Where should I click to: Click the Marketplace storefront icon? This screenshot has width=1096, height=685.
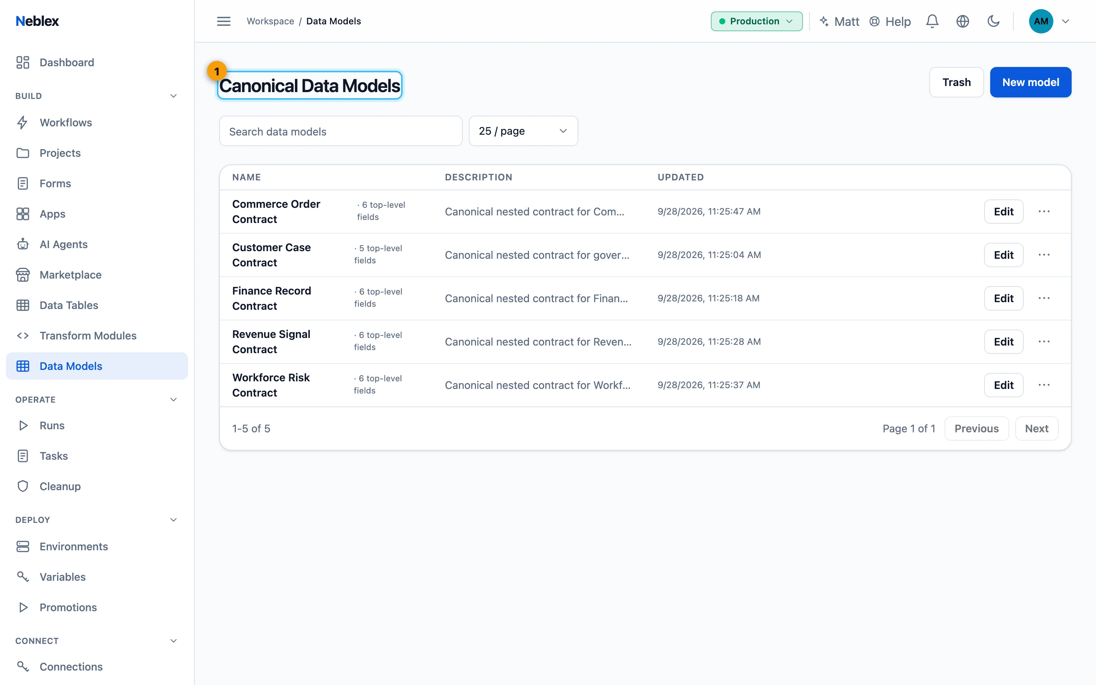(x=23, y=274)
